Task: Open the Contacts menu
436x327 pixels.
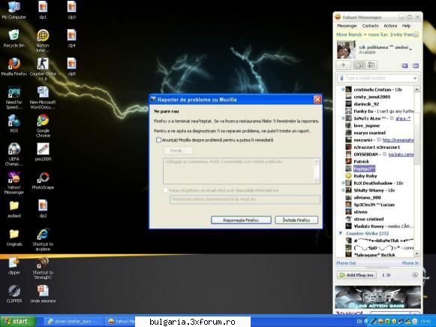Action: tap(370, 26)
